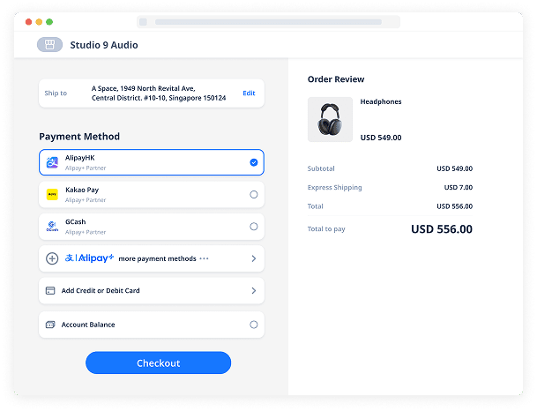Click the 'Subtotal' label
The height and width of the screenshot is (411, 537).
(x=321, y=168)
